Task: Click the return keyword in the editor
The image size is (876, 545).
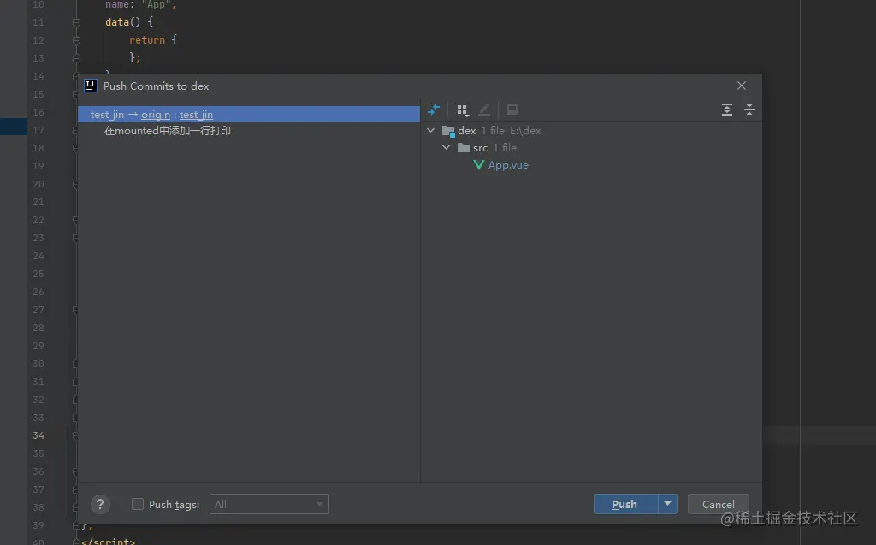Action: click(x=147, y=39)
